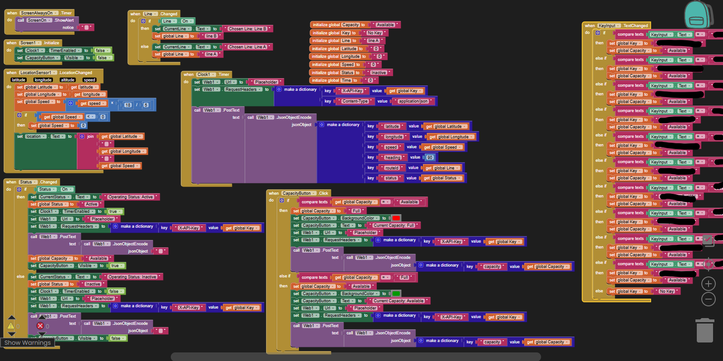Open the teal backpack

coord(698,14)
